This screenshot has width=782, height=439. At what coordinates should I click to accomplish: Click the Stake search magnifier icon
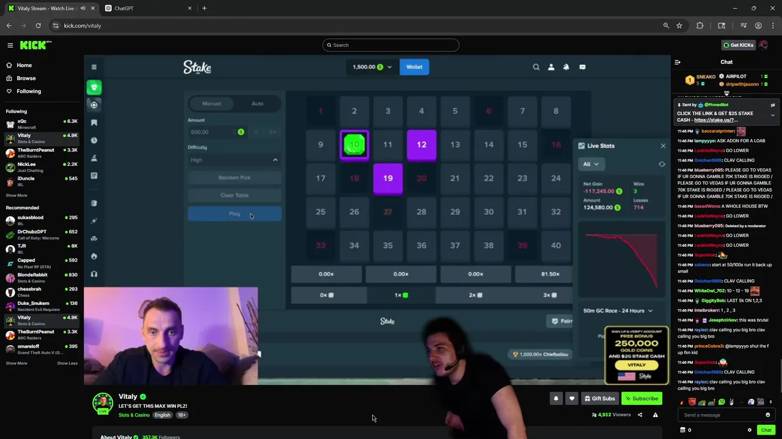point(536,67)
